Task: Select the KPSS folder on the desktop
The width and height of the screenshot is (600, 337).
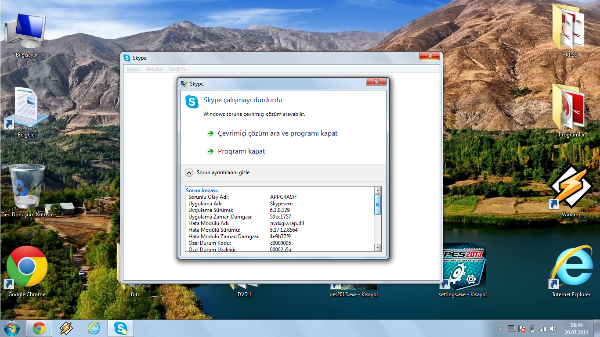Action: point(571,31)
